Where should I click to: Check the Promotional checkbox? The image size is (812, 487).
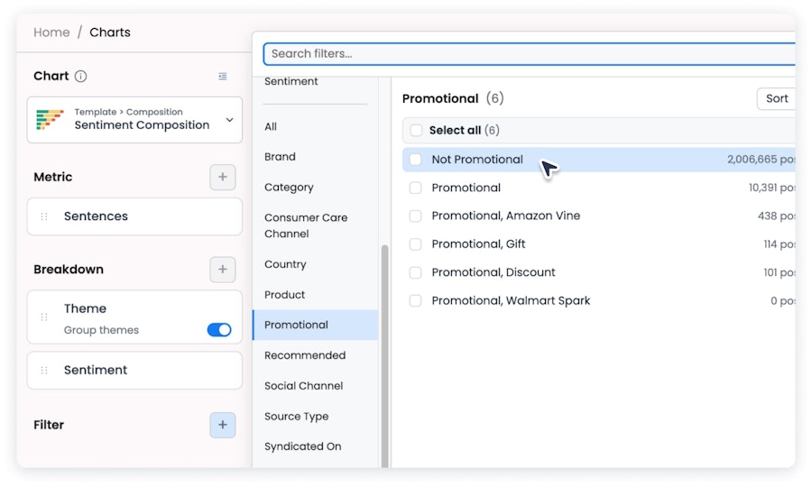(415, 188)
